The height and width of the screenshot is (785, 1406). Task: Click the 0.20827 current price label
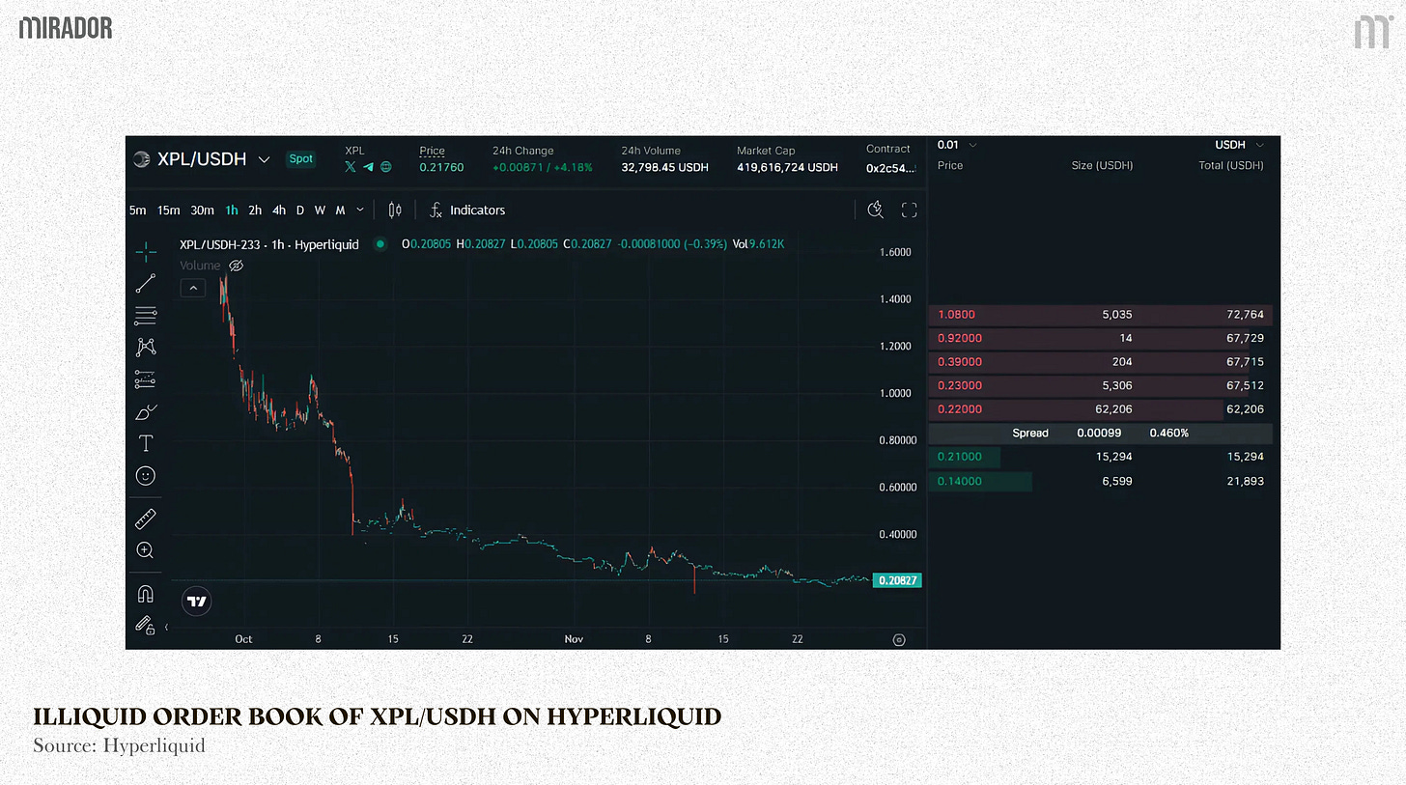tap(897, 580)
